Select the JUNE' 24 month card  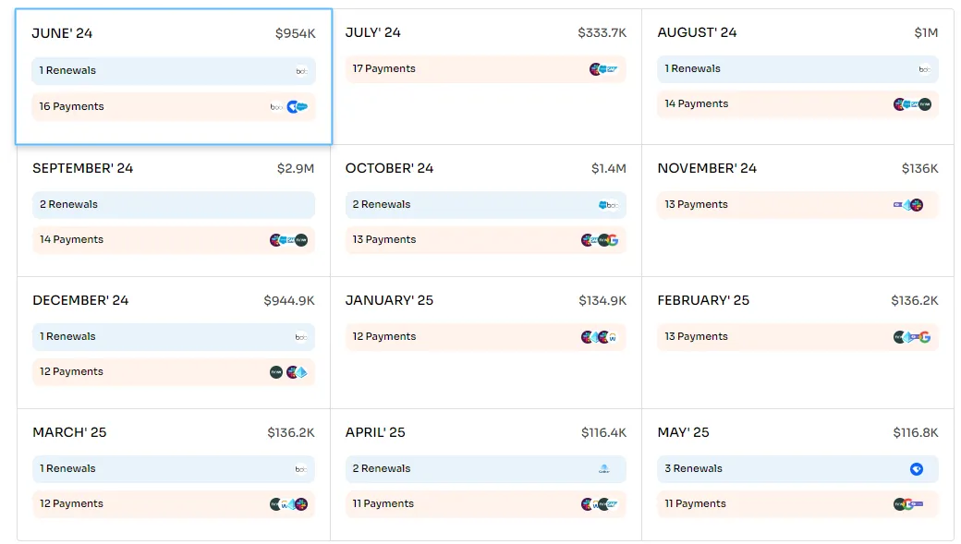pos(174,77)
